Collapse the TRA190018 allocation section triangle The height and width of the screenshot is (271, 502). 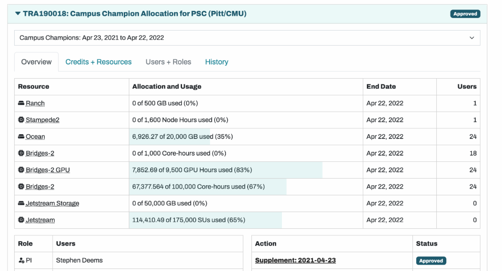(18, 14)
